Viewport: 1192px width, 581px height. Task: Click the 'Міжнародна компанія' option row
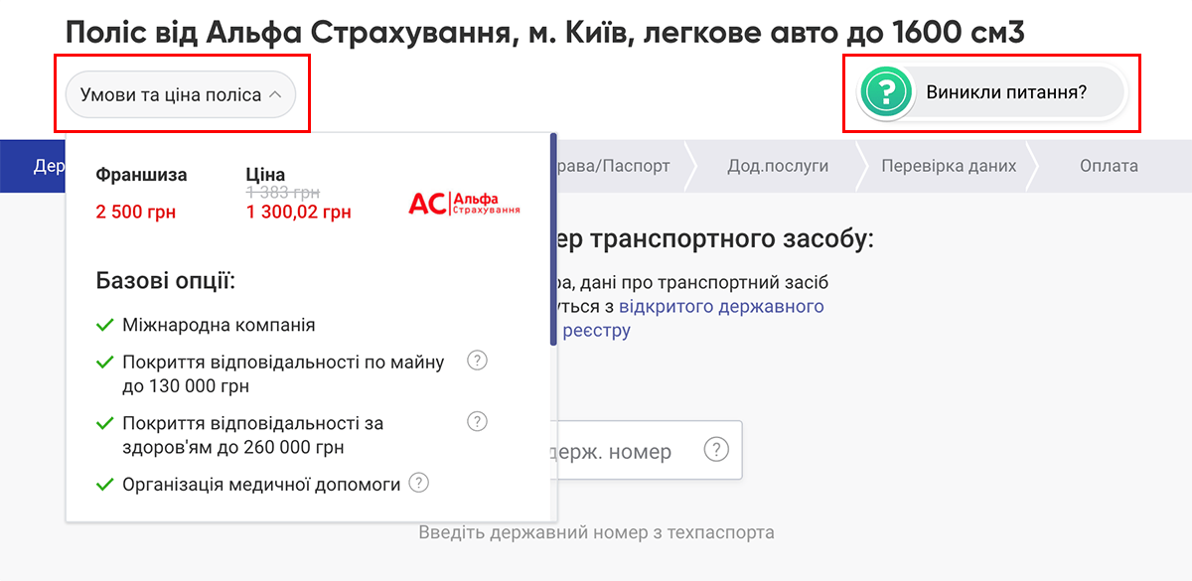pyautogui.click(x=206, y=325)
